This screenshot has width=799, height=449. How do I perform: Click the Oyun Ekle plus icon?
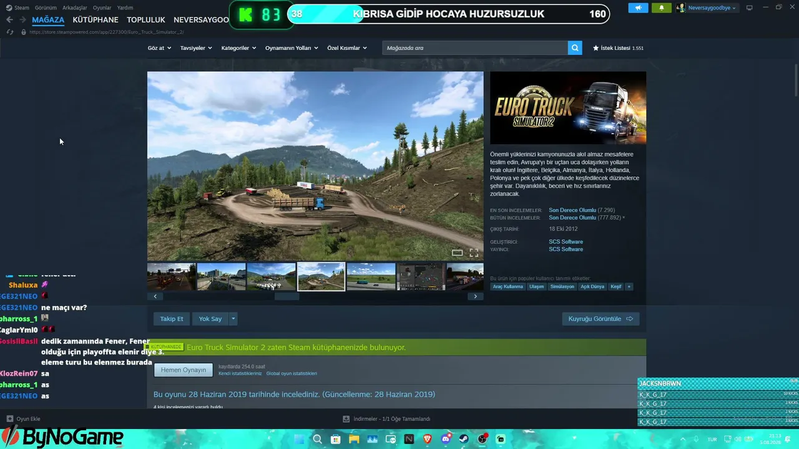click(x=9, y=419)
